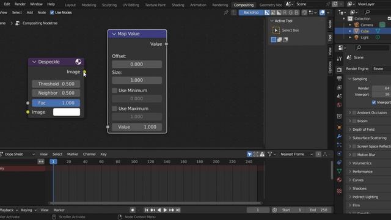391x220 pixels.
Task: Click the Light data icon beside Light
Action: [378, 37]
